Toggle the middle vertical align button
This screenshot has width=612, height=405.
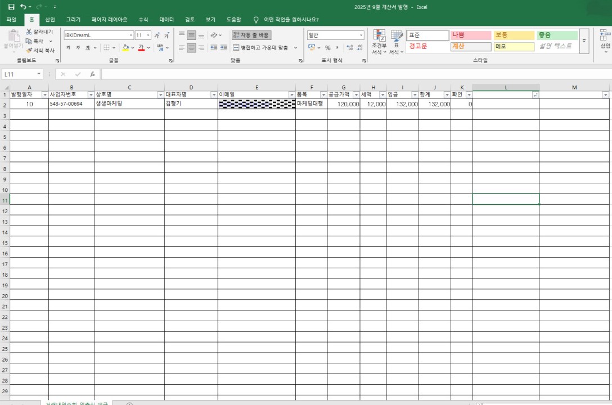pos(191,35)
